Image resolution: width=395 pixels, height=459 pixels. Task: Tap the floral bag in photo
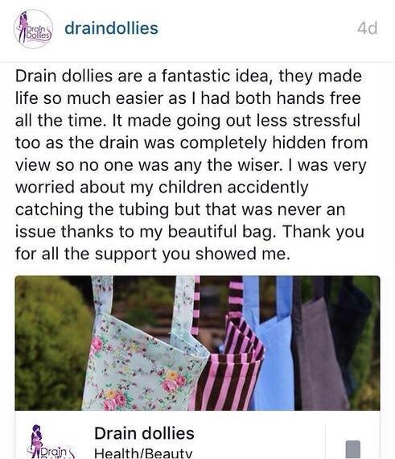click(x=143, y=363)
